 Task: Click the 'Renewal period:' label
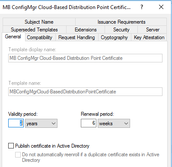97,114
